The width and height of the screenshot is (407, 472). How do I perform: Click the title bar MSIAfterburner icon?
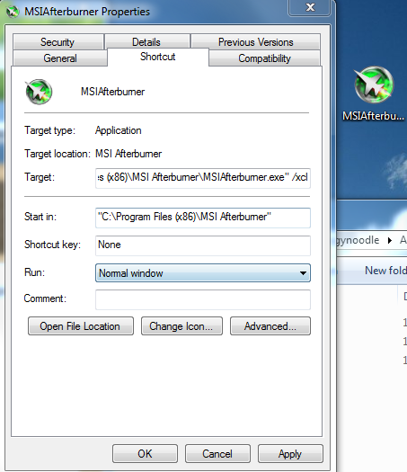pyautogui.click(x=13, y=12)
